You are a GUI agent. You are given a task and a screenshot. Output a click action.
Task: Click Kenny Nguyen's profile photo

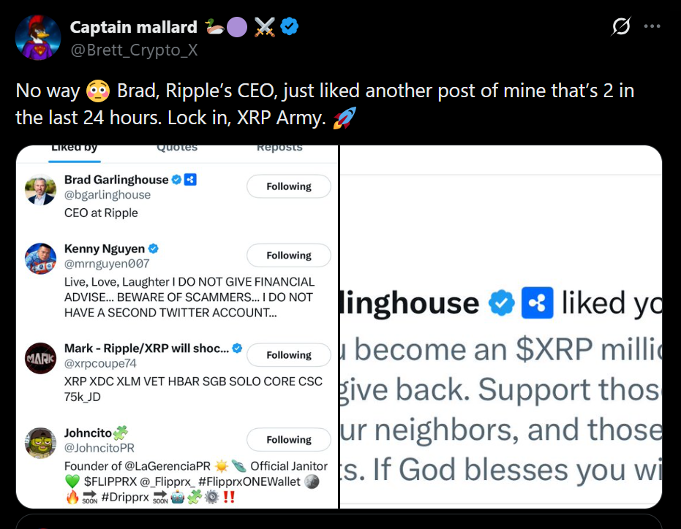point(40,259)
